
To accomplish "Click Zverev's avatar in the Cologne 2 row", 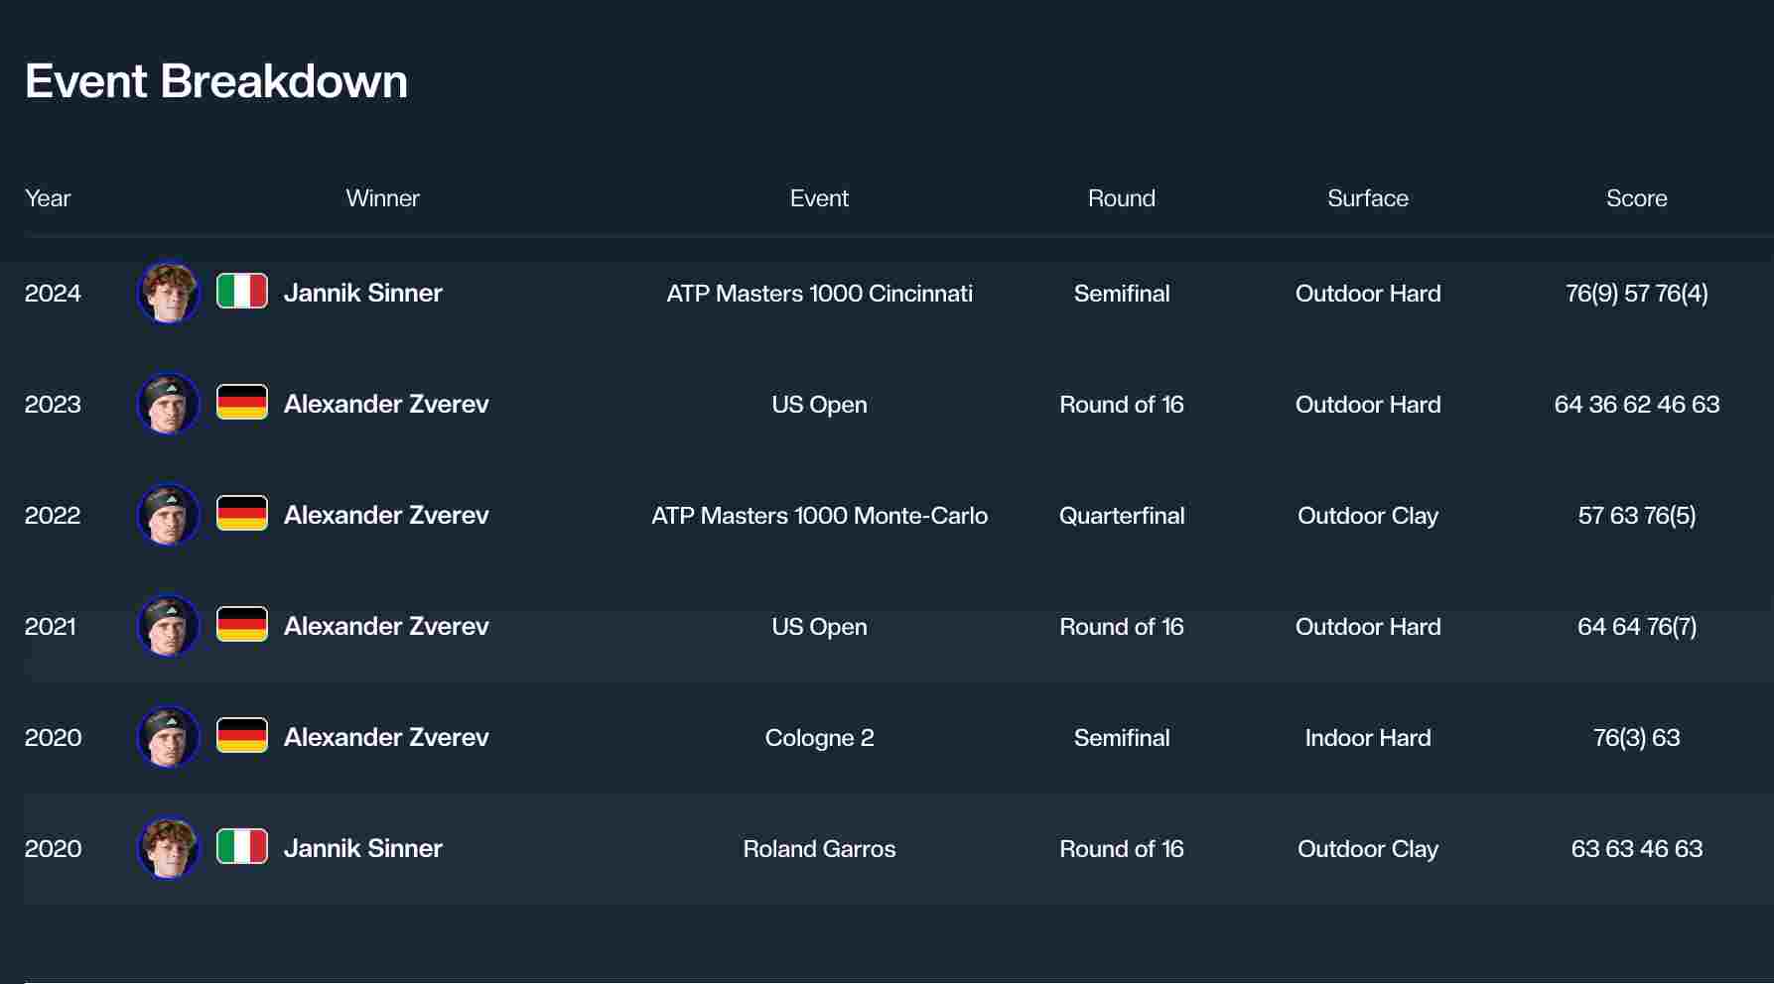I will point(168,737).
